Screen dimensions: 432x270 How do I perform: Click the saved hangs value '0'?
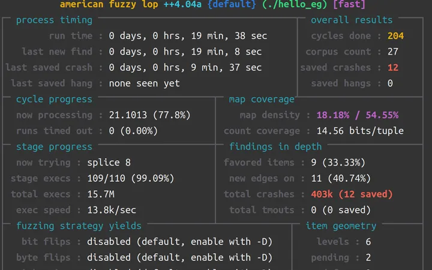390,83
